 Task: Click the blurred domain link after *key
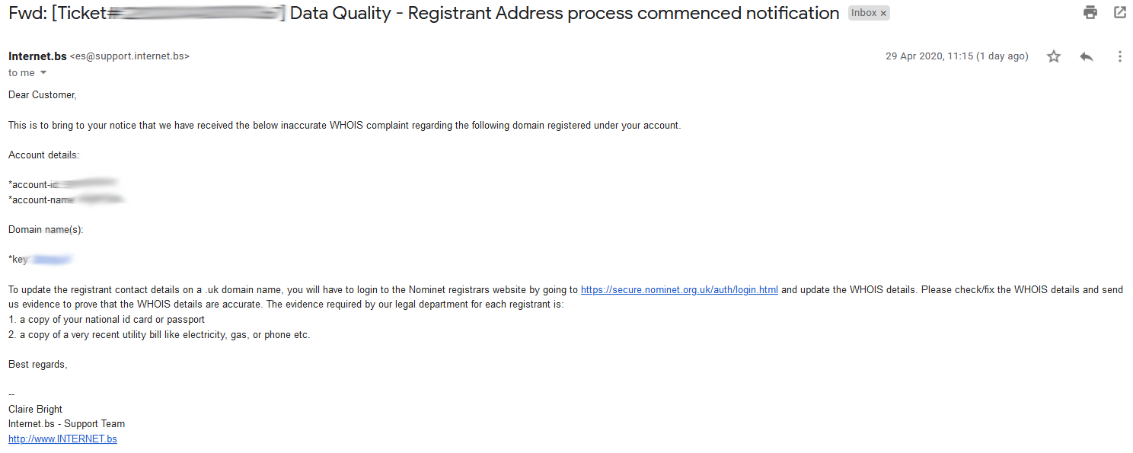[51, 260]
